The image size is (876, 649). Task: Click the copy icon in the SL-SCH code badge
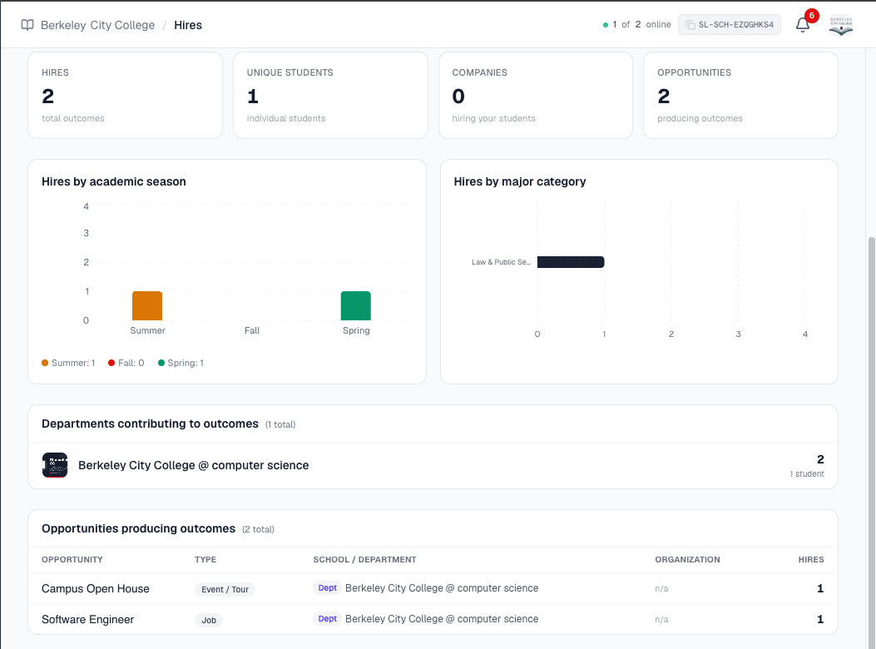(690, 25)
